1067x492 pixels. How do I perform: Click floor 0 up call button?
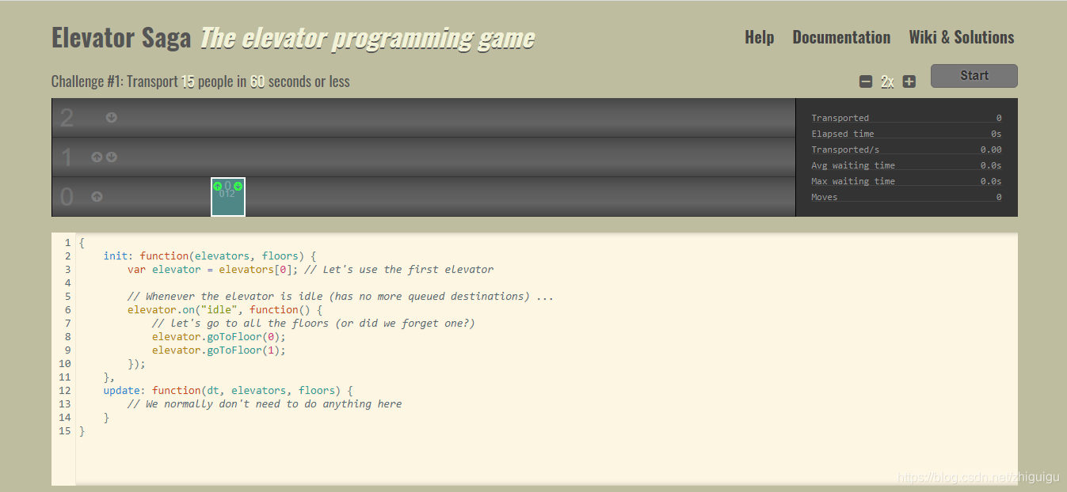(x=97, y=196)
